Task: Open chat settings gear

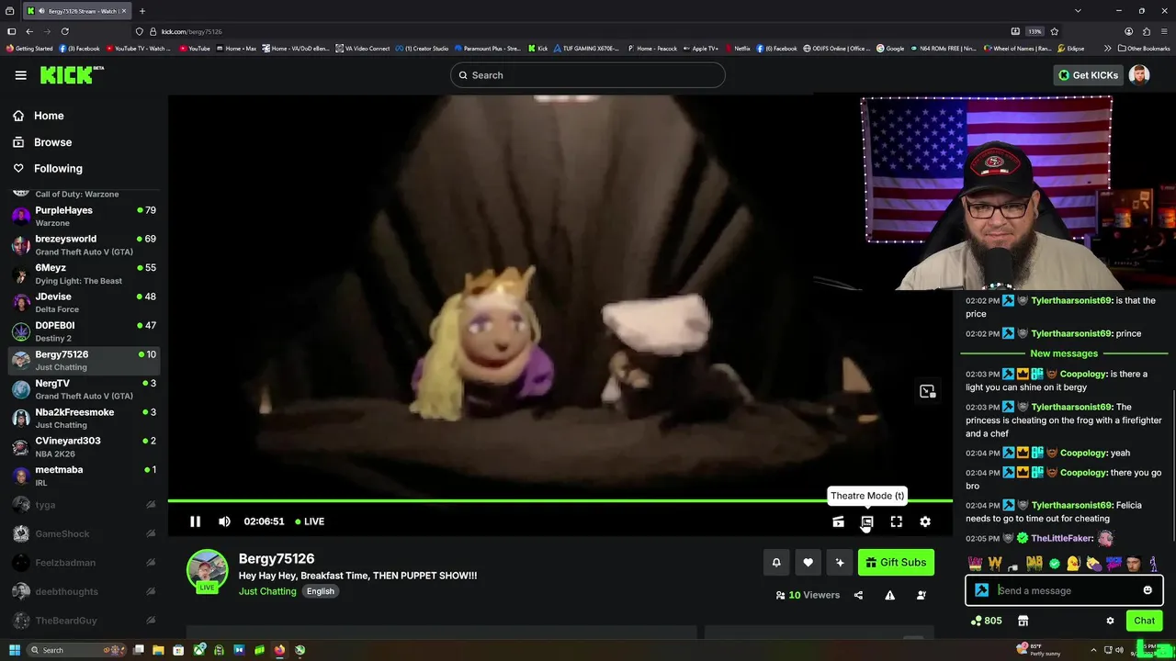Action: click(x=1110, y=621)
